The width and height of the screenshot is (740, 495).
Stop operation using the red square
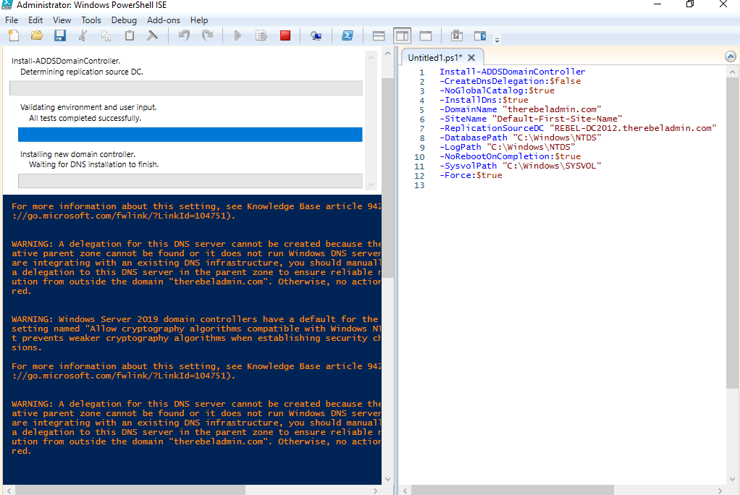(285, 36)
